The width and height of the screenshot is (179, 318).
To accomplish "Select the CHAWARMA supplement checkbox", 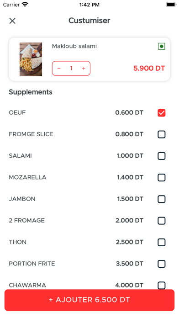I will 162,286.
